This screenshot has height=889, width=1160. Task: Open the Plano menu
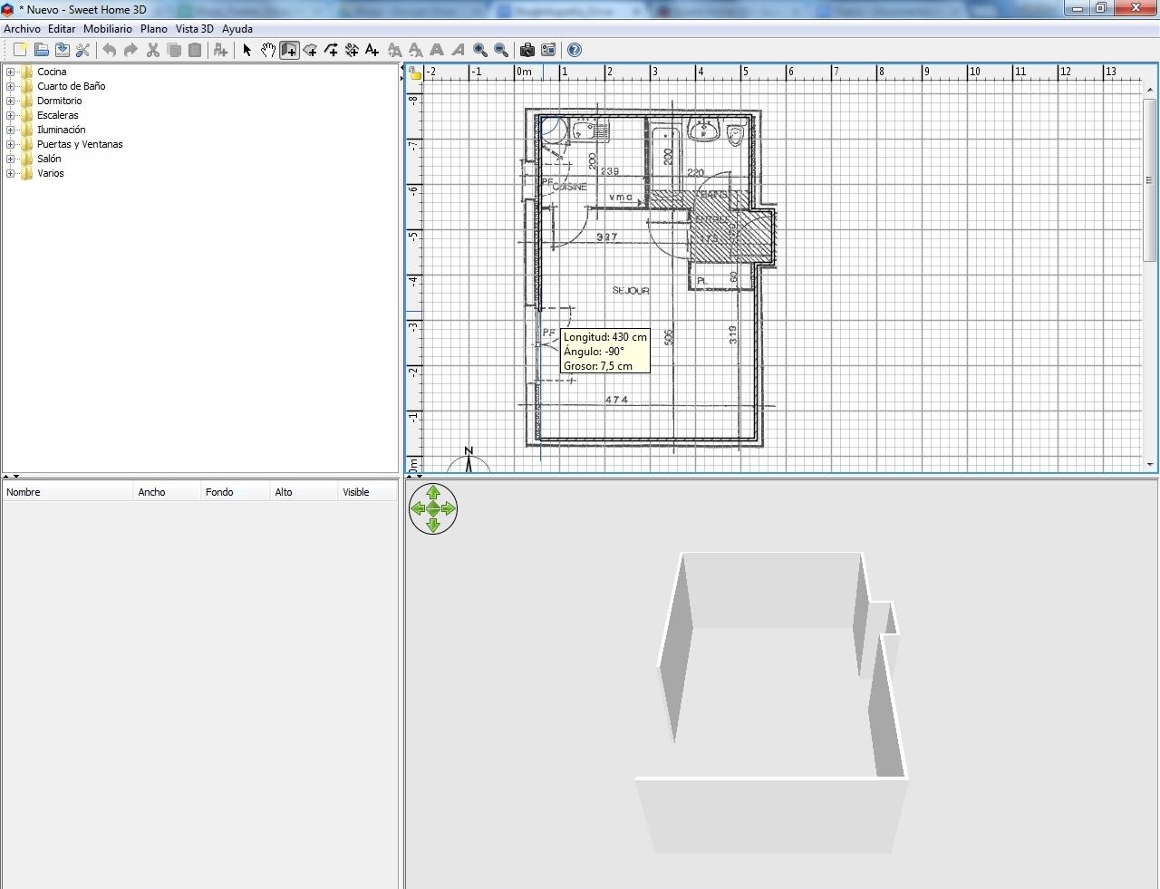coord(153,28)
